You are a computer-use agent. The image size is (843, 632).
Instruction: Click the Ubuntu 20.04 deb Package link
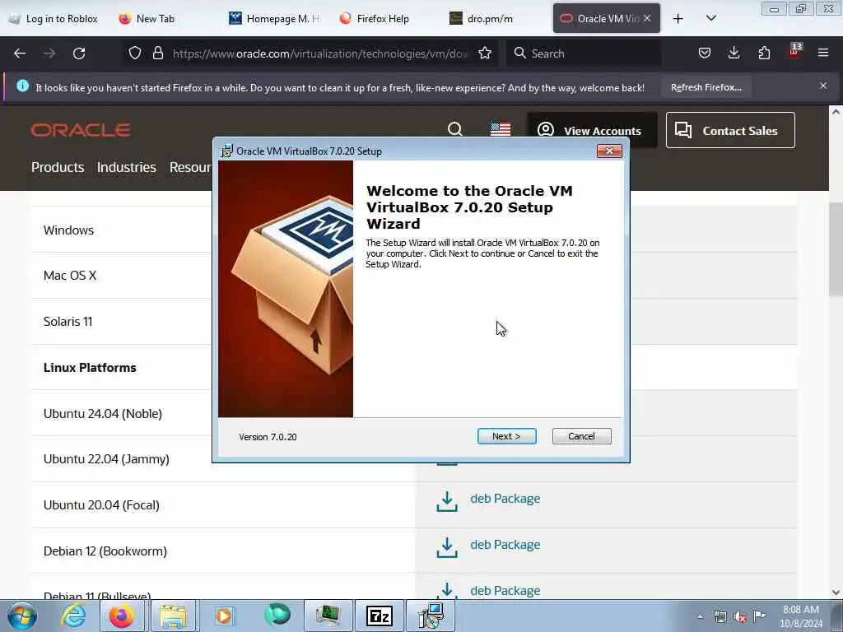[x=505, y=499]
